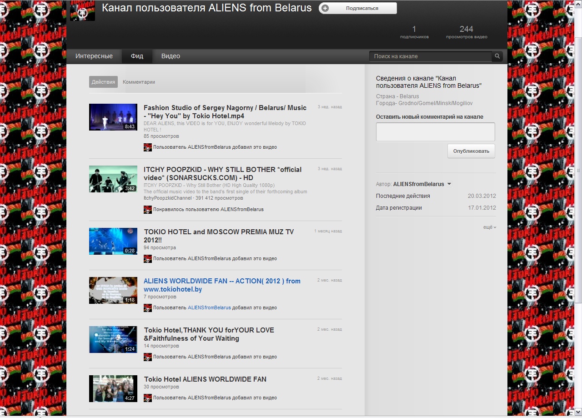Viewport: 582px width, 418px height.
Task: Expand channel info with ещё
Action: [490, 227]
